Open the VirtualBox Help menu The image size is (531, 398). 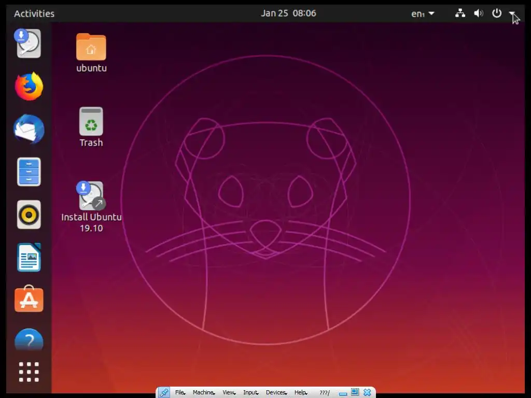(301, 393)
